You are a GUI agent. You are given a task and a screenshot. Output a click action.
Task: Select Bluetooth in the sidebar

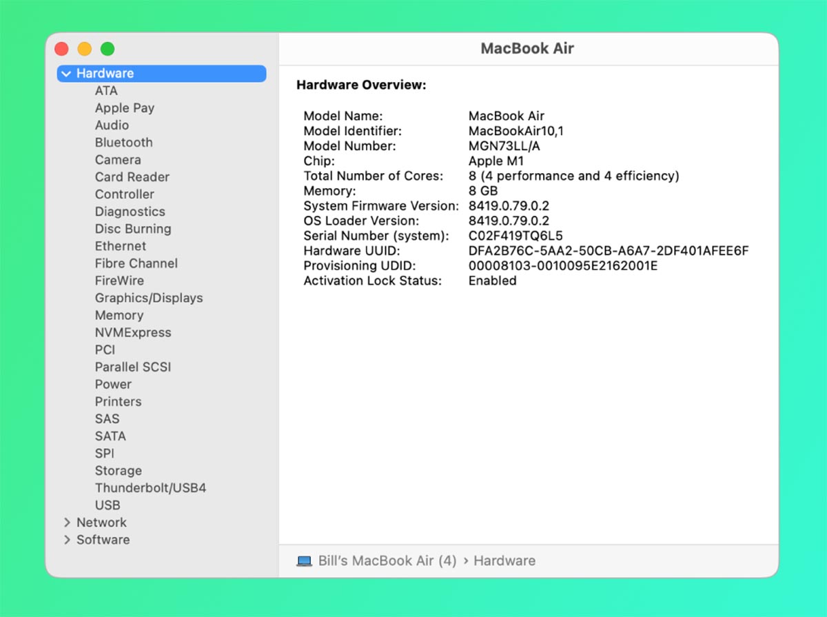pos(124,143)
